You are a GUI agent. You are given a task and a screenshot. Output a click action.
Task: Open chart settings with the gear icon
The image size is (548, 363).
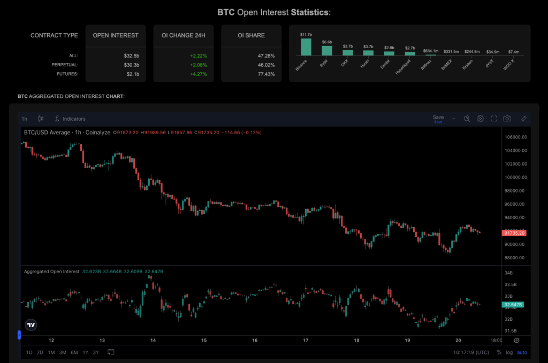[480, 118]
